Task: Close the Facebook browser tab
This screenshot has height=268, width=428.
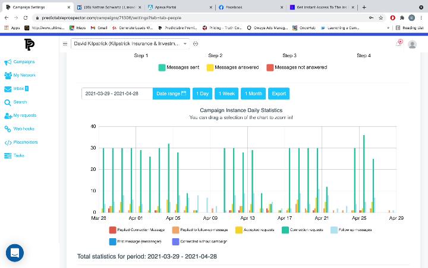Action: (x=282, y=7)
